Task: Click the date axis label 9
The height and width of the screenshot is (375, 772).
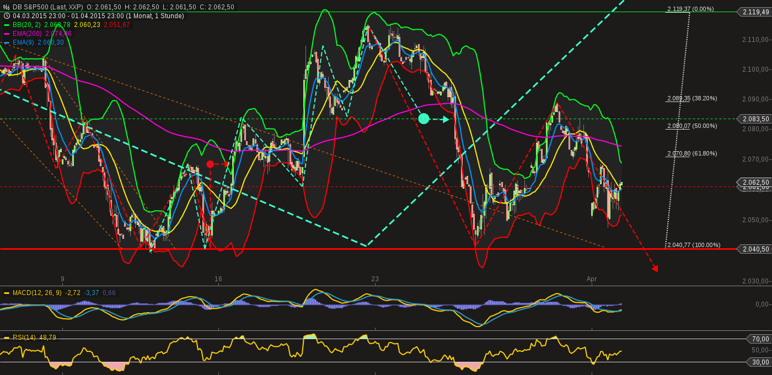Action: [x=62, y=279]
